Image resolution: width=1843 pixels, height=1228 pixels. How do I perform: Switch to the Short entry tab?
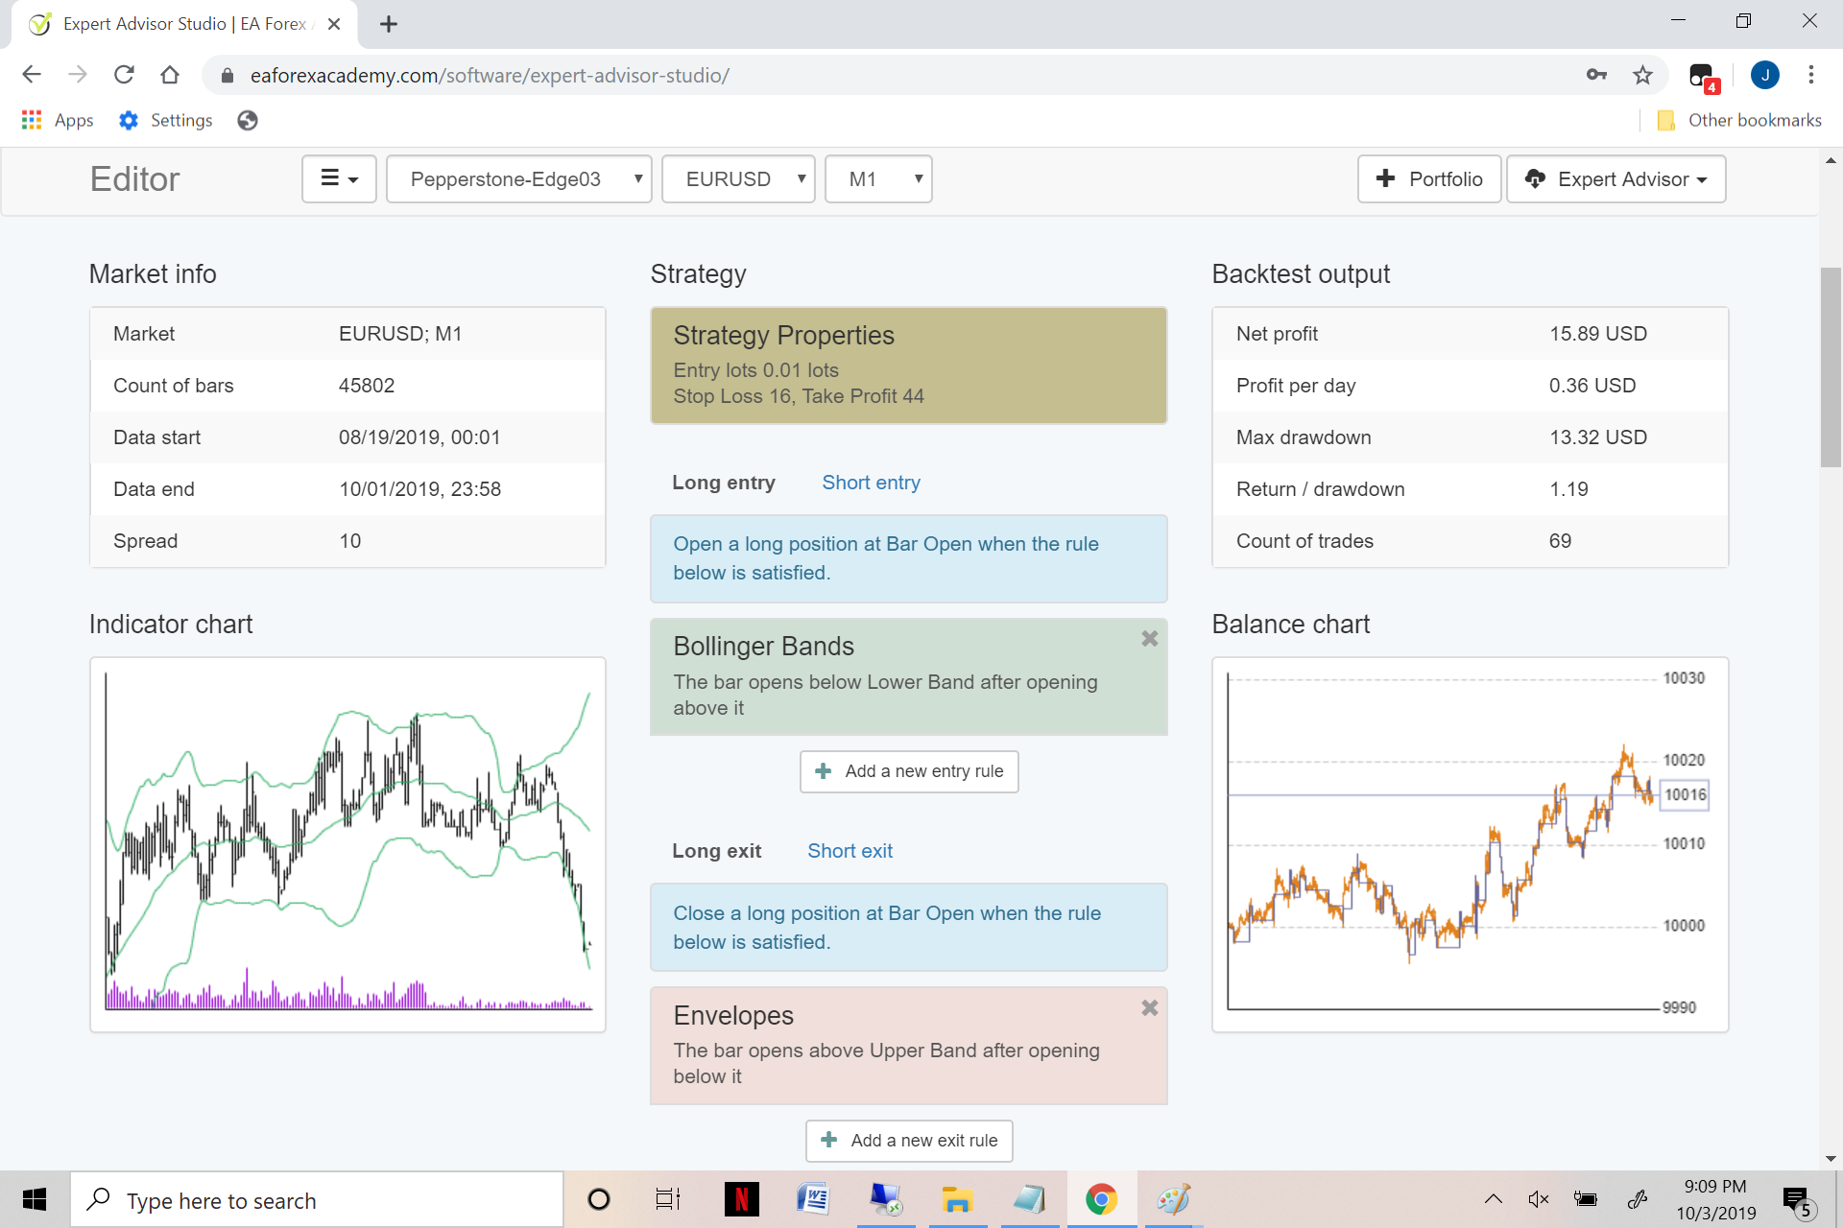[872, 483]
